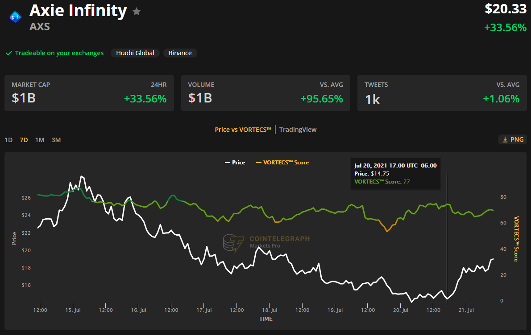531x335 pixels.
Task: Toggle the Price series in chart legend
Action: point(235,163)
